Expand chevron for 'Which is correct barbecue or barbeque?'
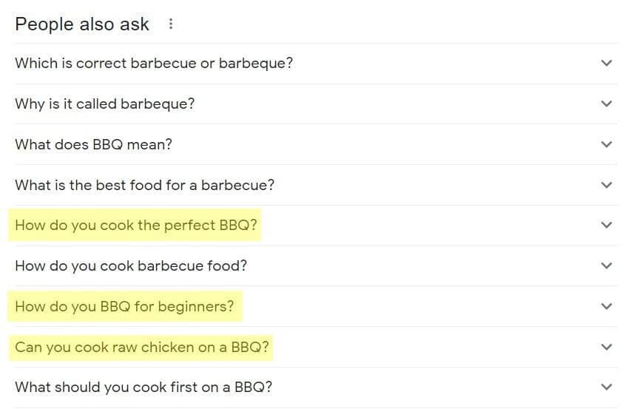This screenshot has height=409, width=631. pos(607,64)
